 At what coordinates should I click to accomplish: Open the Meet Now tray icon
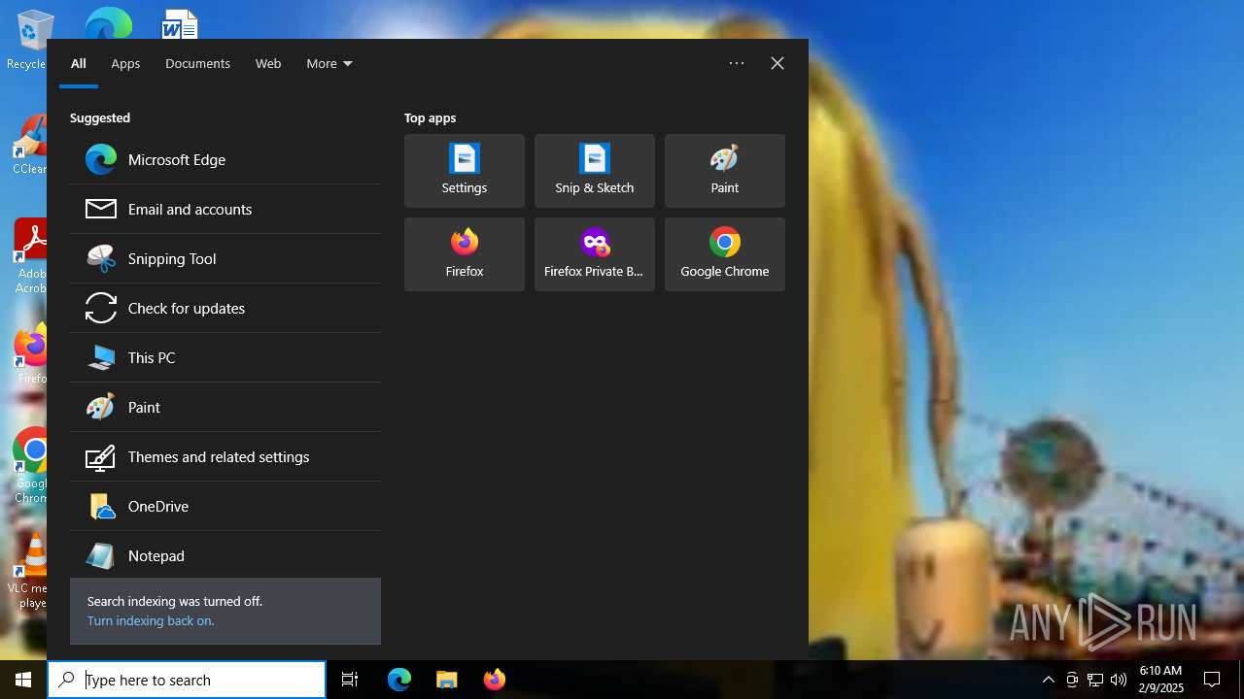coord(1072,680)
